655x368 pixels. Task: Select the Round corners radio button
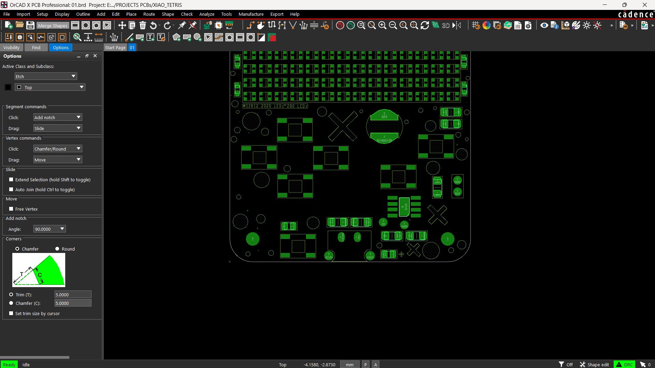[57, 249]
